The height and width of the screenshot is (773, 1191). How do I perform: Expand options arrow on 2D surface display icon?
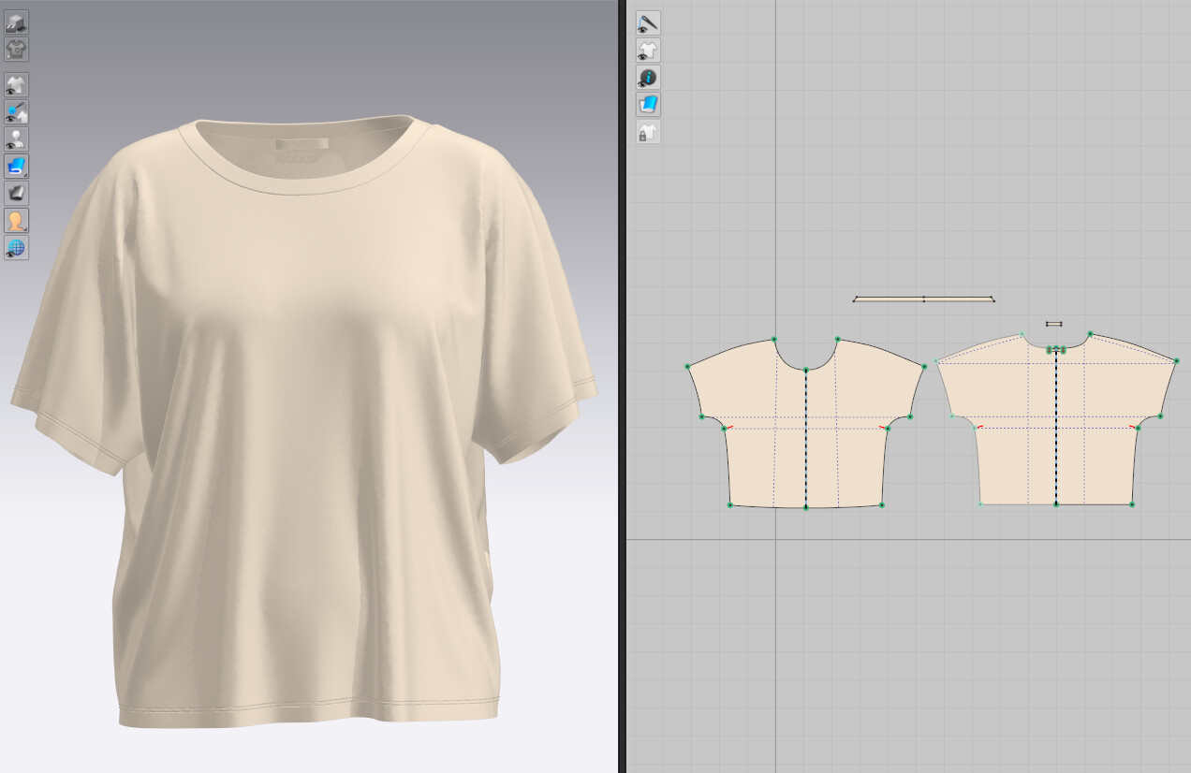pos(657,115)
